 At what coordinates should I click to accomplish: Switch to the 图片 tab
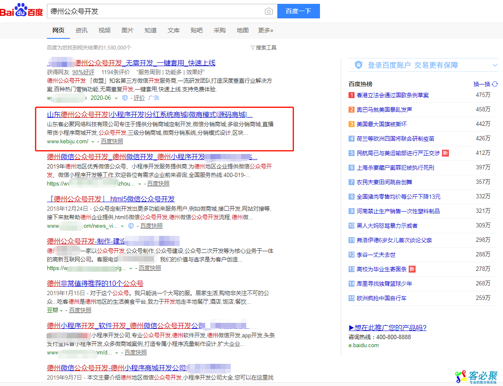coord(127,30)
